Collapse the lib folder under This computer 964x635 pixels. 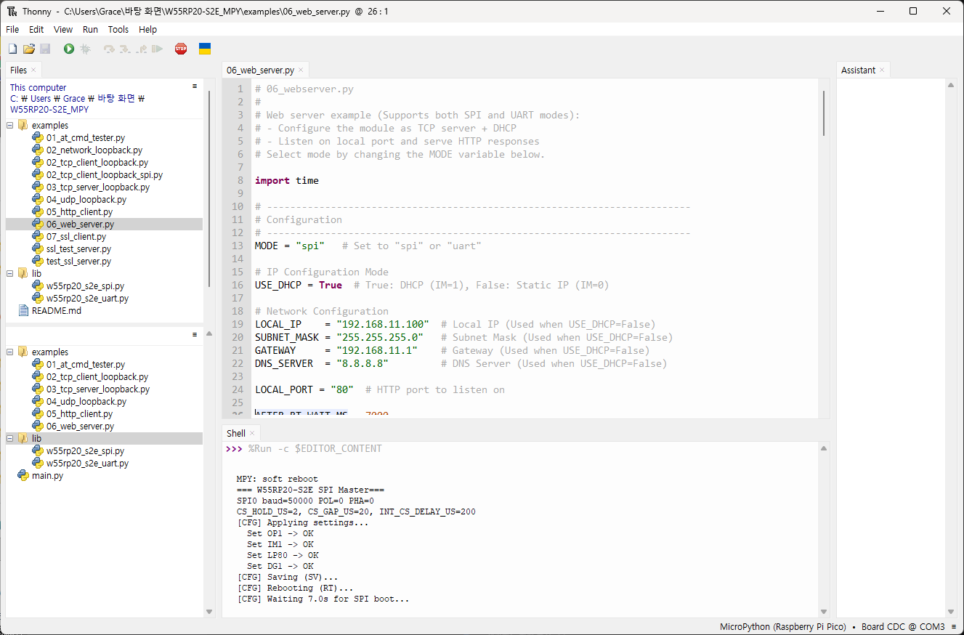tap(10, 273)
